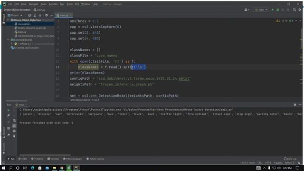Go to previous highlighted error arrow
This screenshot has width=304, height=171.
click(x=296, y=20)
